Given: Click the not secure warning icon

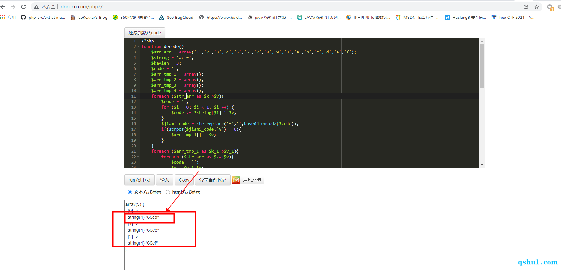Looking at the screenshot, I should click(36, 7).
